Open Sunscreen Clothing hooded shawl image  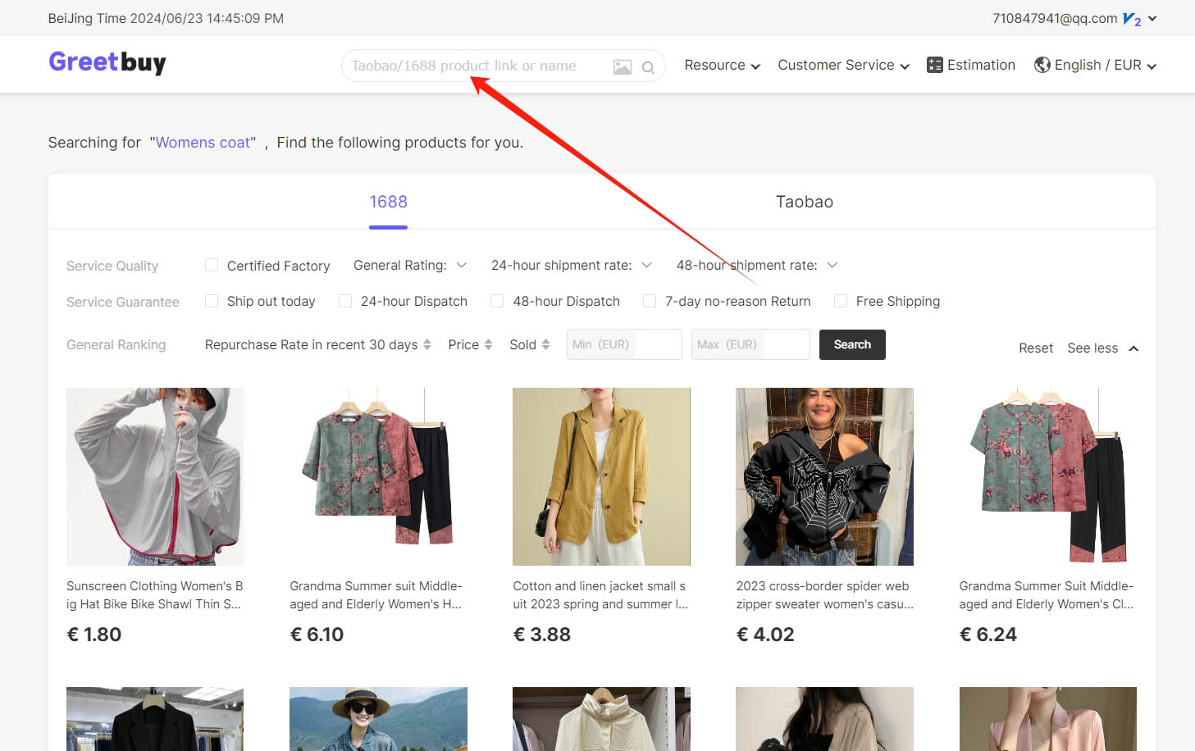pos(155,476)
